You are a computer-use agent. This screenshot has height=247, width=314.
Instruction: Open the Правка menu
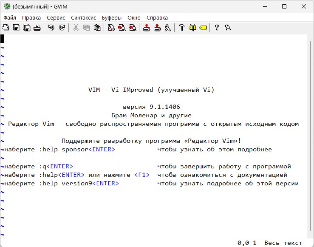[31, 17]
